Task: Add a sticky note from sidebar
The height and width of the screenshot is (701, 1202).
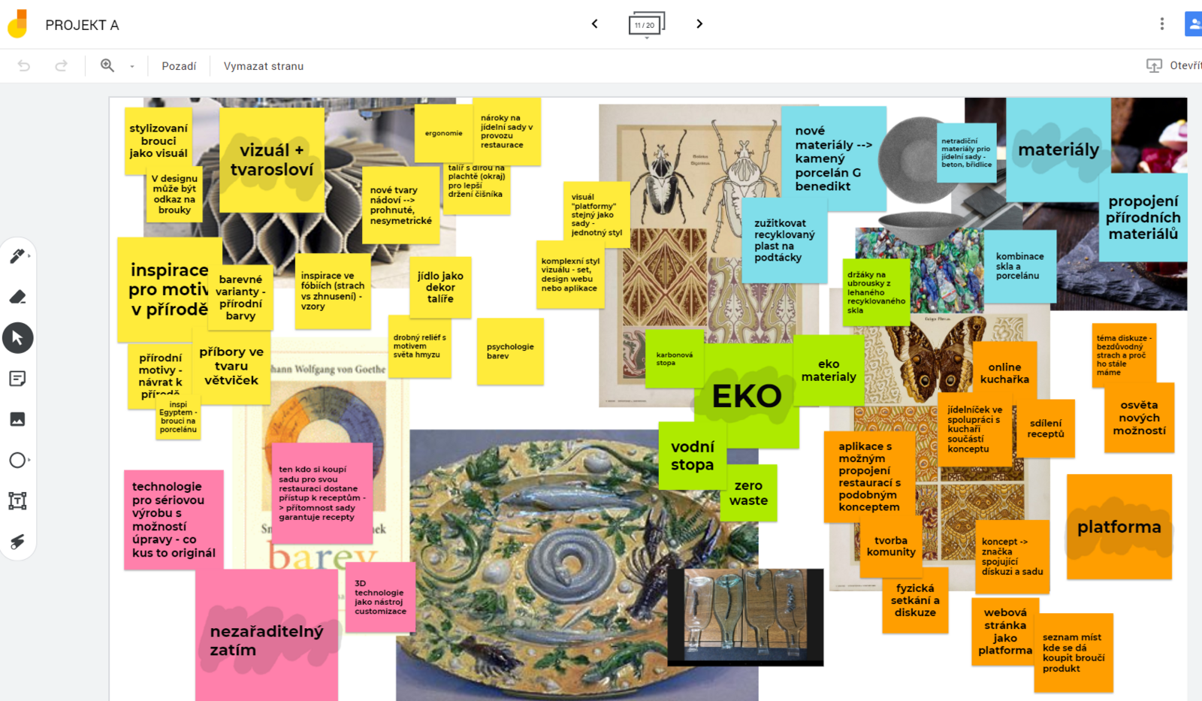Action: tap(17, 379)
